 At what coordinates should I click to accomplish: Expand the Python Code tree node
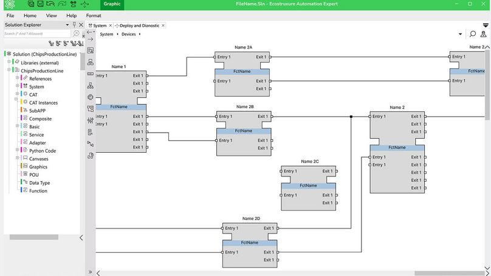click(x=17, y=150)
